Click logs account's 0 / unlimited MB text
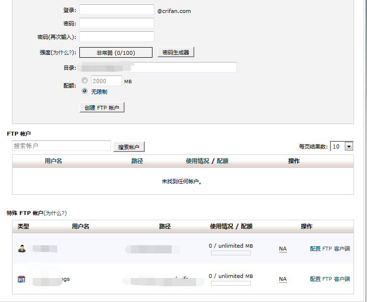This screenshot has height=302, width=367. [231, 276]
